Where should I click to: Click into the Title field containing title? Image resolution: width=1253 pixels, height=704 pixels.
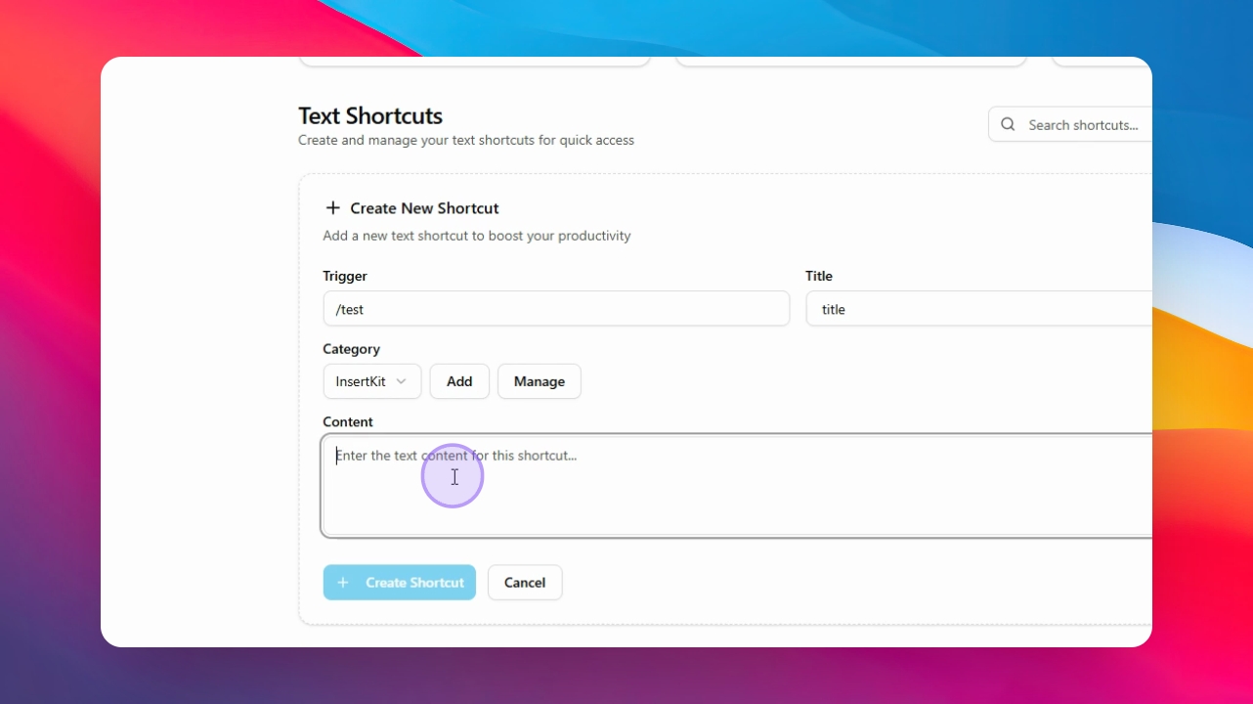coord(979,309)
